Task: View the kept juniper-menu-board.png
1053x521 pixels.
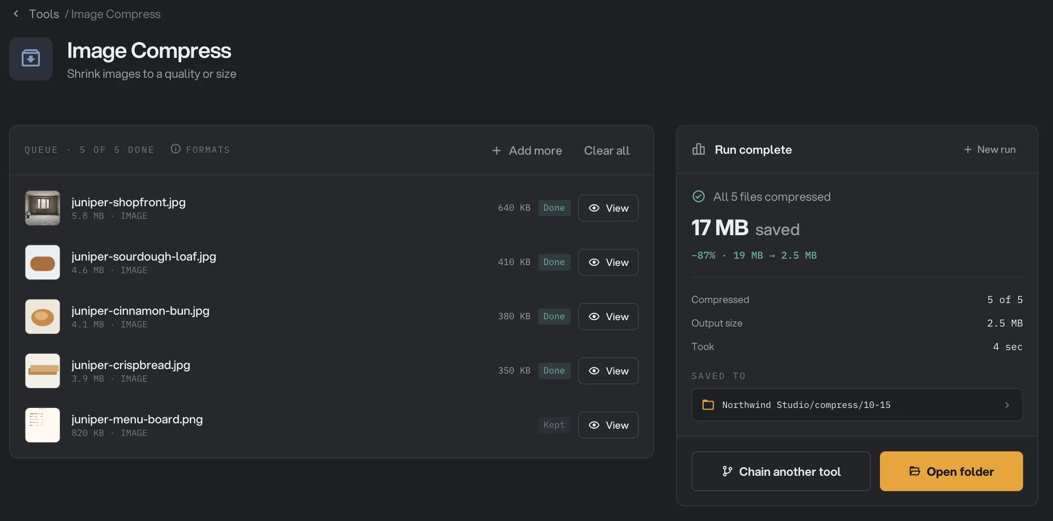Action: (608, 425)
